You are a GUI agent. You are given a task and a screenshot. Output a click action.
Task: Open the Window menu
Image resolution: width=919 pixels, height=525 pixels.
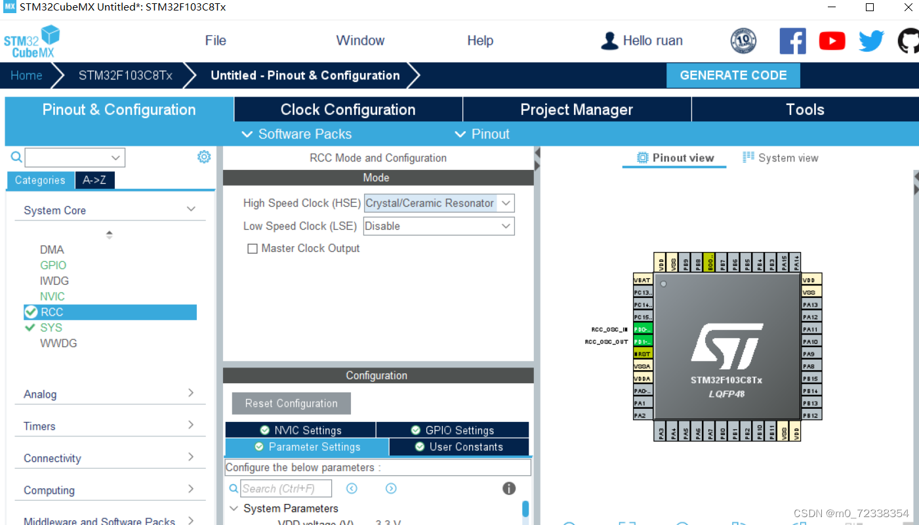pyautogui.click(x=360, y=41)
